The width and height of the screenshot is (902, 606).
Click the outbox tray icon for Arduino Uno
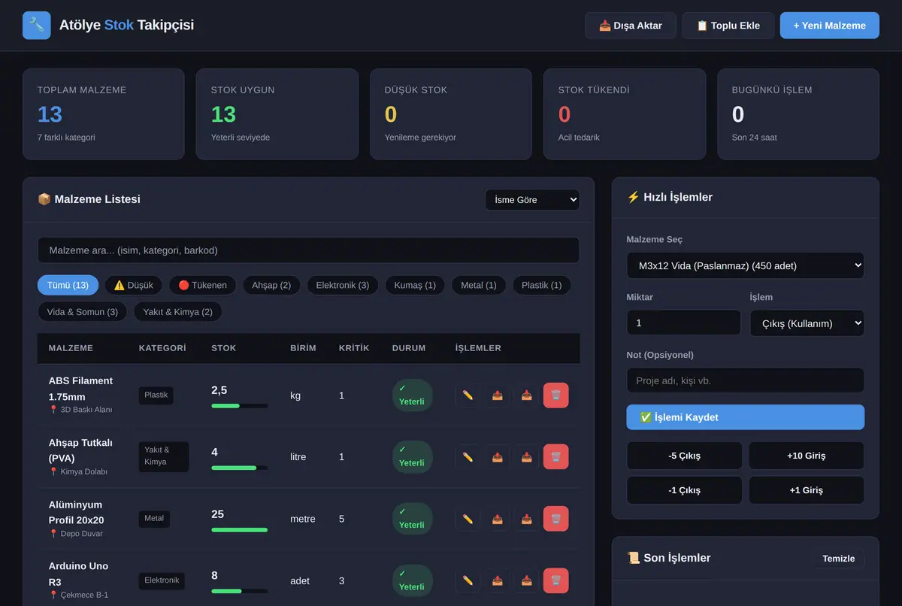[x=497, y=580]
